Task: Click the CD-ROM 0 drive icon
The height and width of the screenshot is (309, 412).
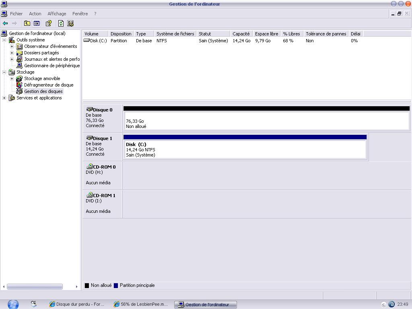Action: 89,167
